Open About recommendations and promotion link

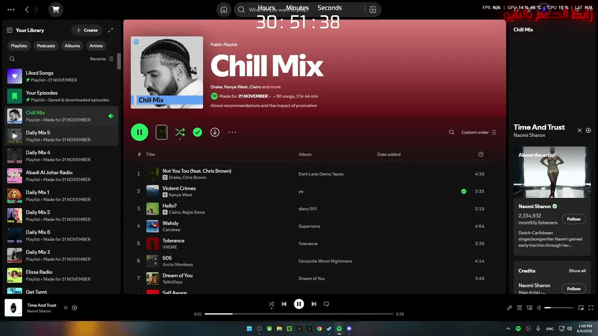pos(263,105)
